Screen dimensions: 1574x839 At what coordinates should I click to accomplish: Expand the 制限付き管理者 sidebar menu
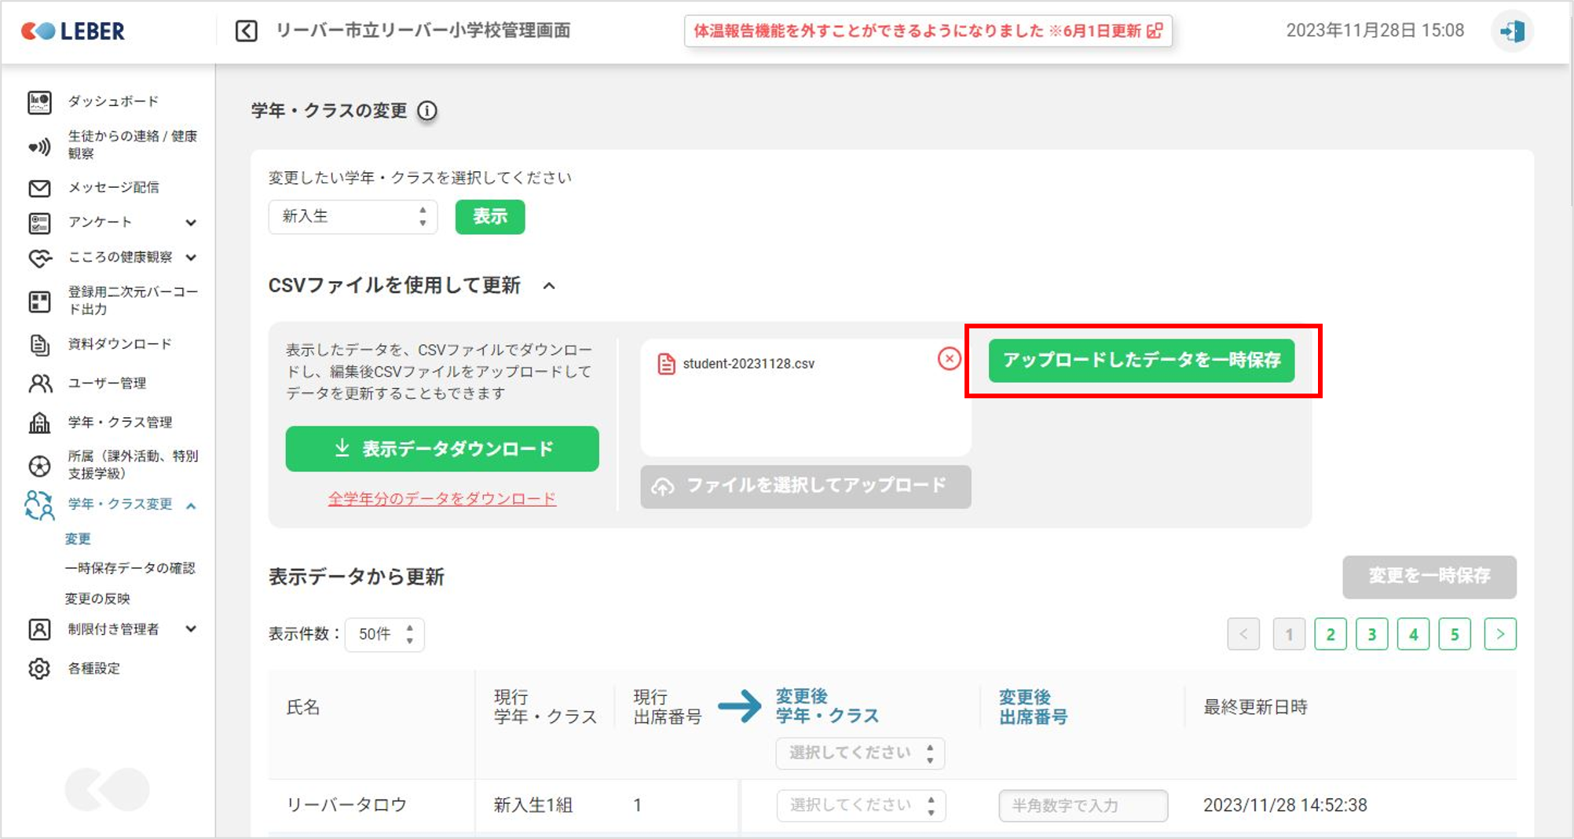tap(191, 629)
